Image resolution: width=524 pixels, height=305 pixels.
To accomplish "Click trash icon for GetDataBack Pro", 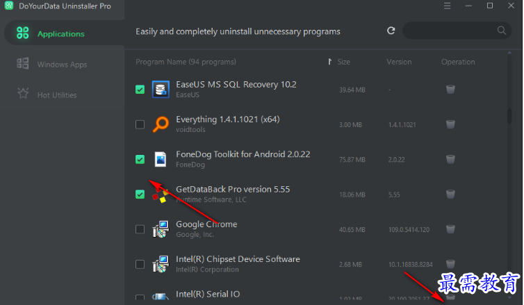I will [x=450, y=194].
